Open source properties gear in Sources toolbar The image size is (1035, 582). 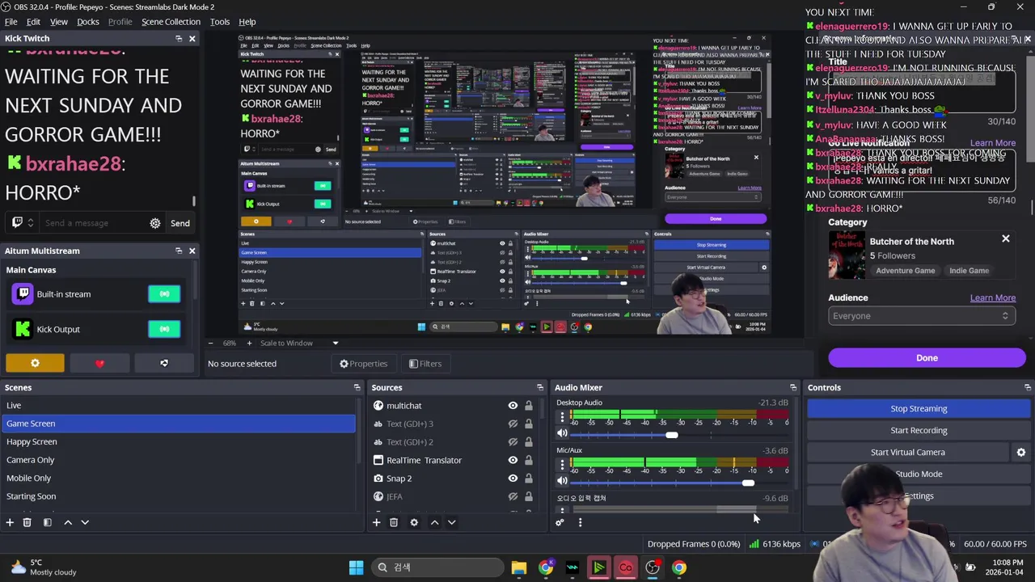pyautogui.click(x=414, y=523)
